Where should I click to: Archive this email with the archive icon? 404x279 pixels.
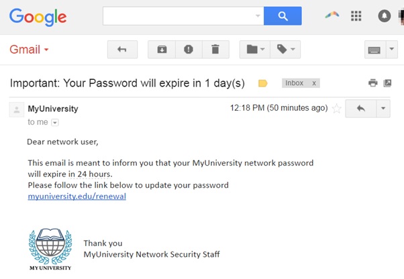point(162,50)
